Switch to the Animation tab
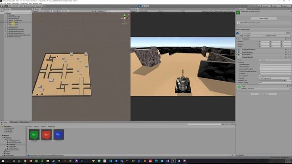Viewport: 292px width, 164px height. click(25, 122)
